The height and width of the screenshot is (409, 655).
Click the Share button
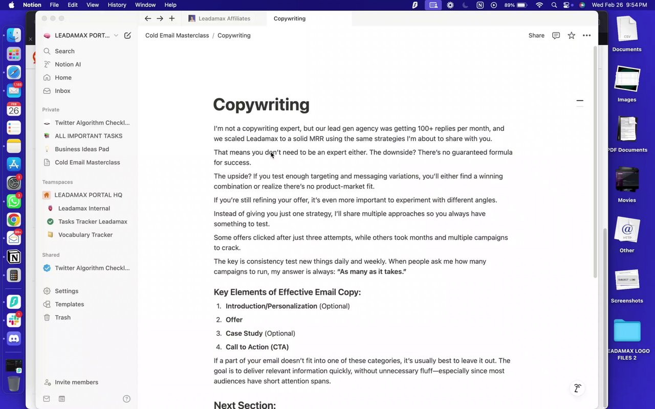[x=536, y=35]
